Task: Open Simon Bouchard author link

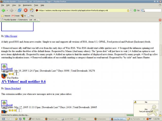Action: [13, 88]
